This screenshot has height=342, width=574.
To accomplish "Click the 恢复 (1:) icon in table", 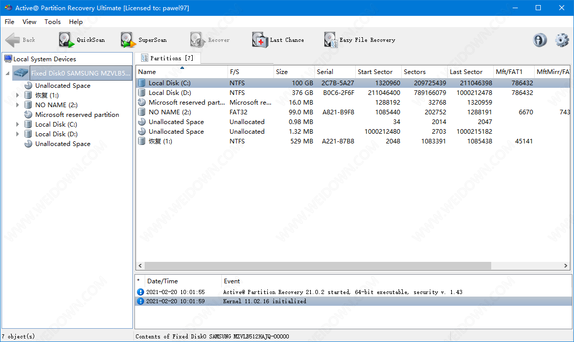I will pos(142,141).
